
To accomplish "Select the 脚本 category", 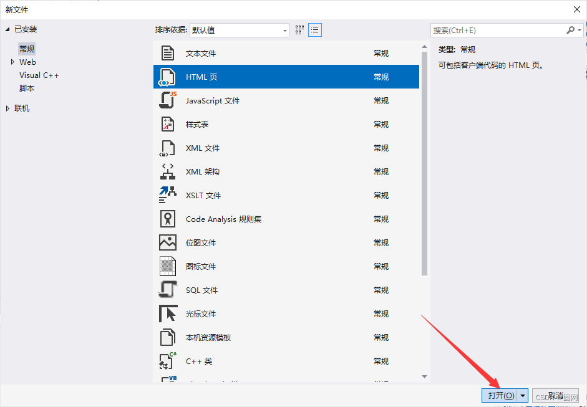I will click(x=26, y=88).
